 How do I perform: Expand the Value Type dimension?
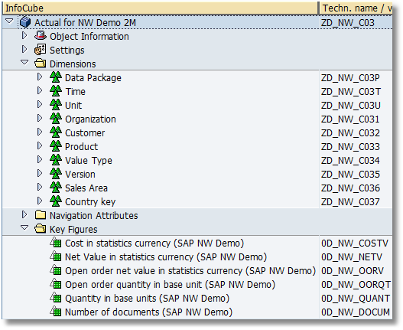[x=40, y=159]
